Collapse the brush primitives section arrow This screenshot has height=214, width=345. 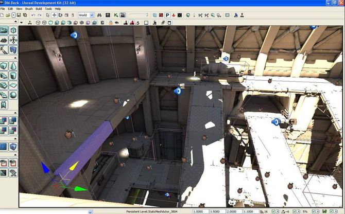pos(15,58)
